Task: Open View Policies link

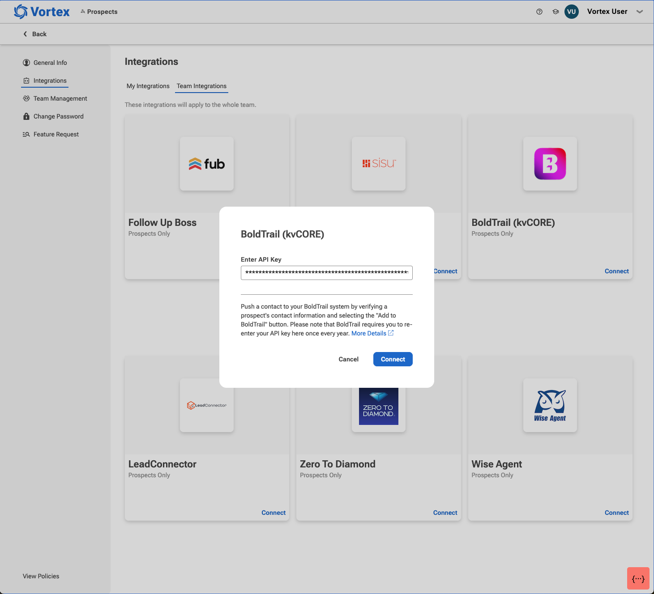Action: [41, 576]
